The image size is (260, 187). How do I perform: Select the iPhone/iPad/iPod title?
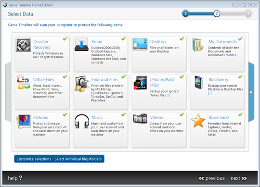click(x=162, y=82)
